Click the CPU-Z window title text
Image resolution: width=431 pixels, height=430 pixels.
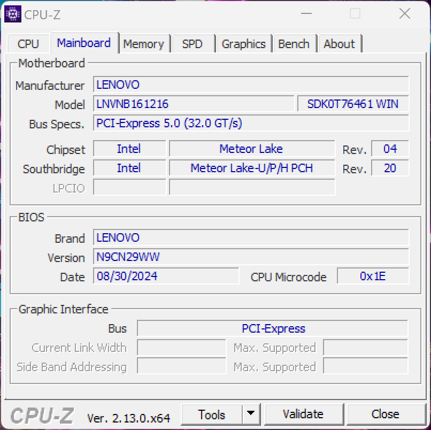42,15
